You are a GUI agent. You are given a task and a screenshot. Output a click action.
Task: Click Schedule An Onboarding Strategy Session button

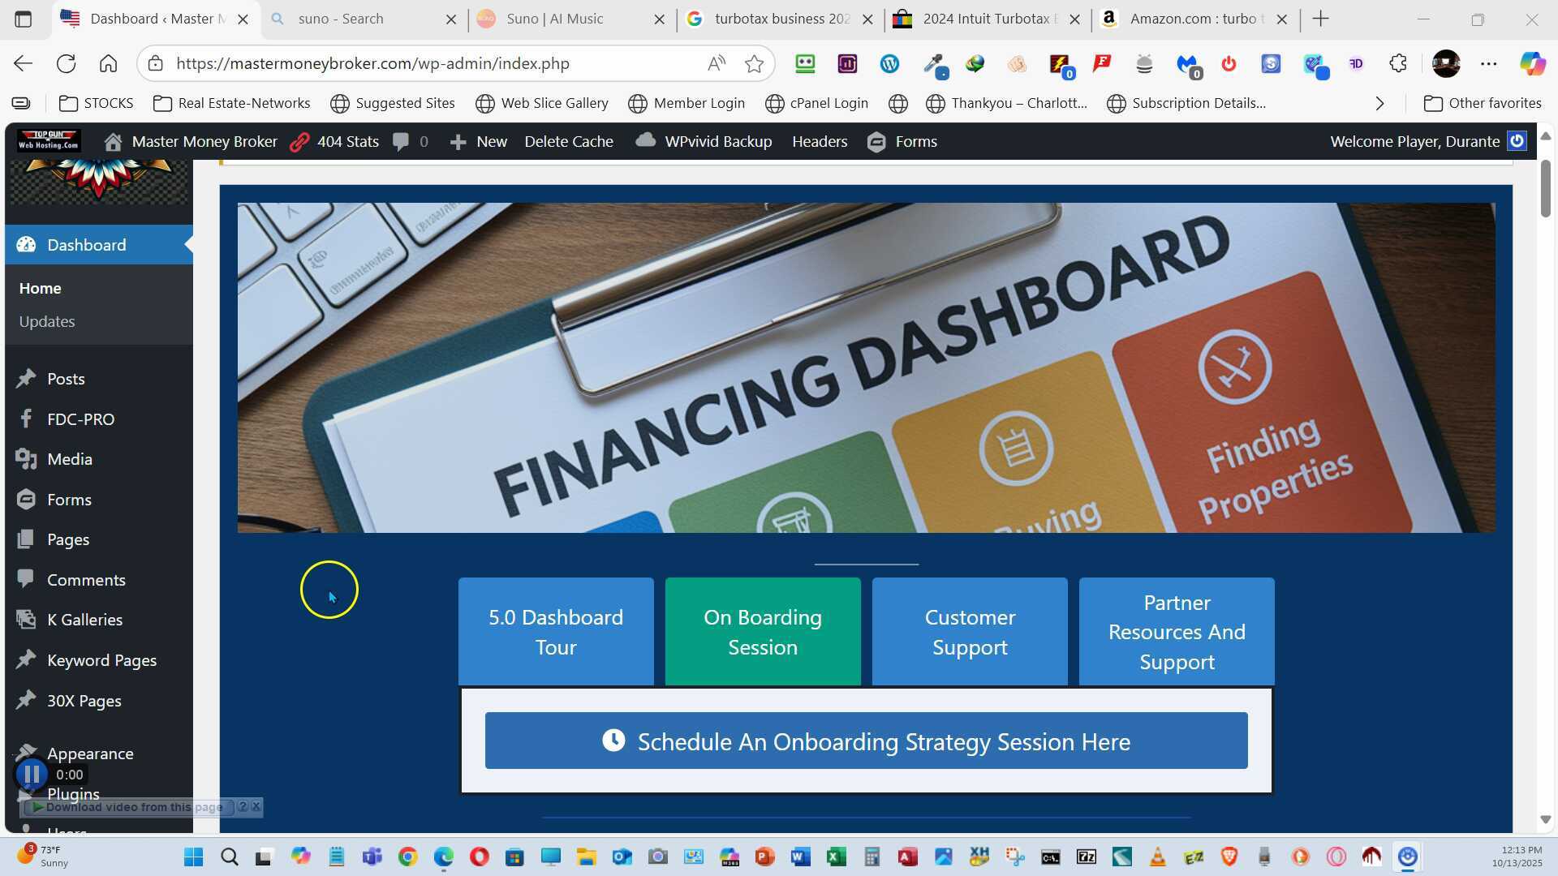point(866,741)
